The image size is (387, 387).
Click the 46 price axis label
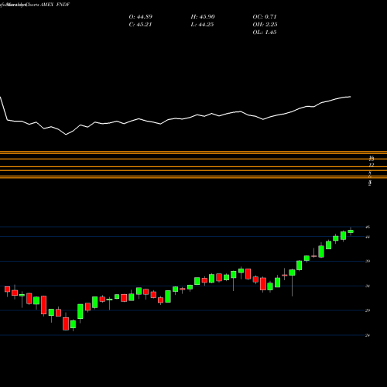click(368, 227)
